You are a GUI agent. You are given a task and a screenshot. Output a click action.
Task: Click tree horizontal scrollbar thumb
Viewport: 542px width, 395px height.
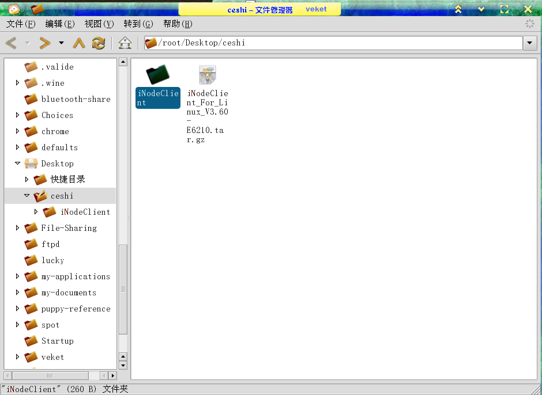50,375
